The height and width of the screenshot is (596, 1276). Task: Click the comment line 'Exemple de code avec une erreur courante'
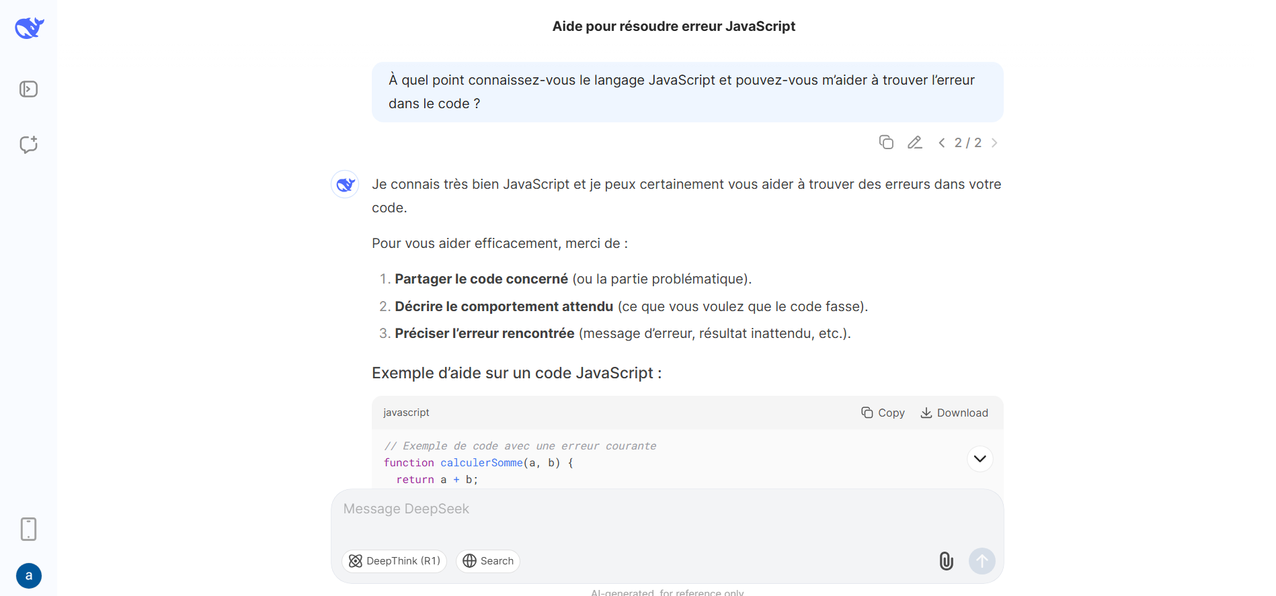520,446
